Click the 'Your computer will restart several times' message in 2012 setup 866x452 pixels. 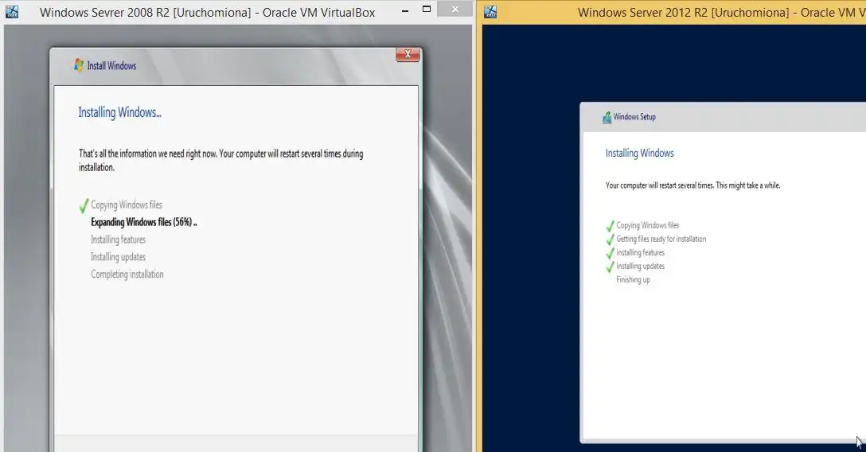tap(692, 185)
